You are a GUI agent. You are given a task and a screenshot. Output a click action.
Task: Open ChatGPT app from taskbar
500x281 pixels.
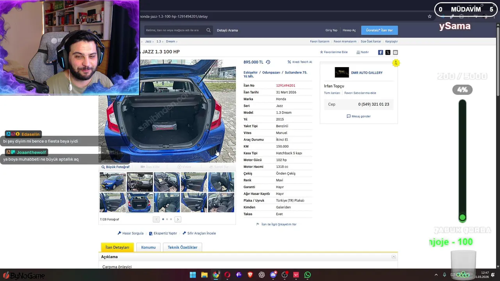tap(262, 275)
